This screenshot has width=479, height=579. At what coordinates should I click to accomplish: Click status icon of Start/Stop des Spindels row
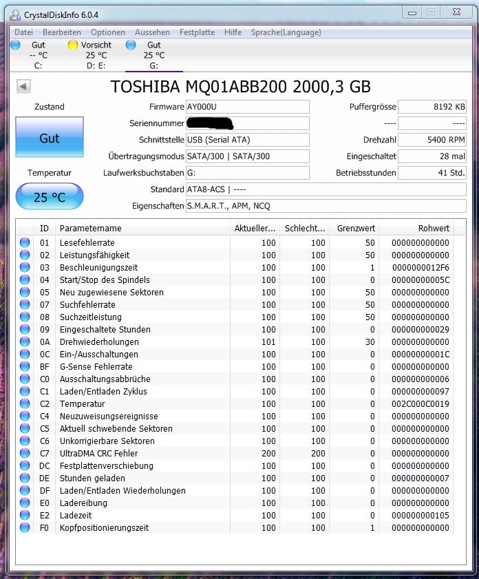tap(25, 280)
